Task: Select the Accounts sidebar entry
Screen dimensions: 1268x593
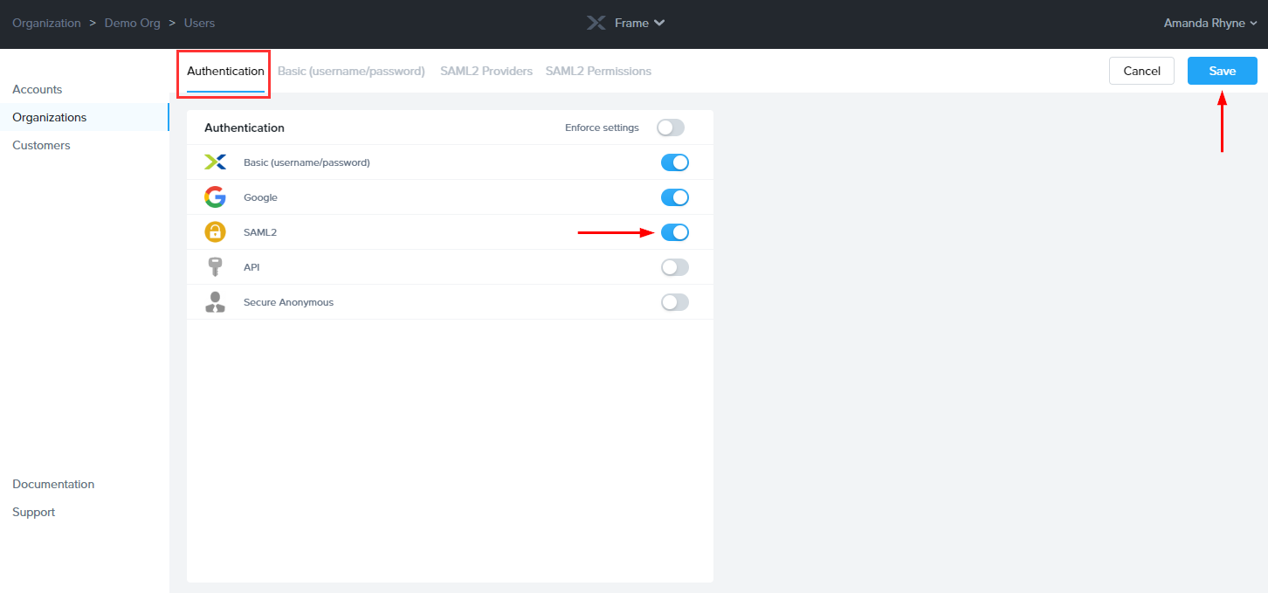Action: 38,89
